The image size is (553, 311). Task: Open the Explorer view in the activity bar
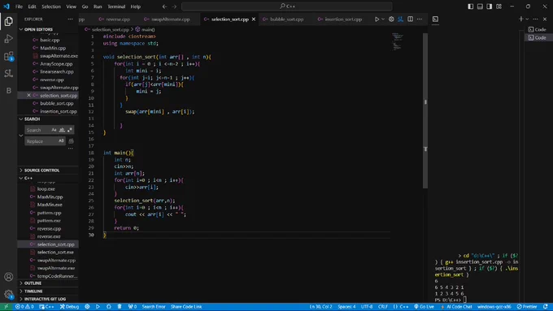tap(8, 21)
